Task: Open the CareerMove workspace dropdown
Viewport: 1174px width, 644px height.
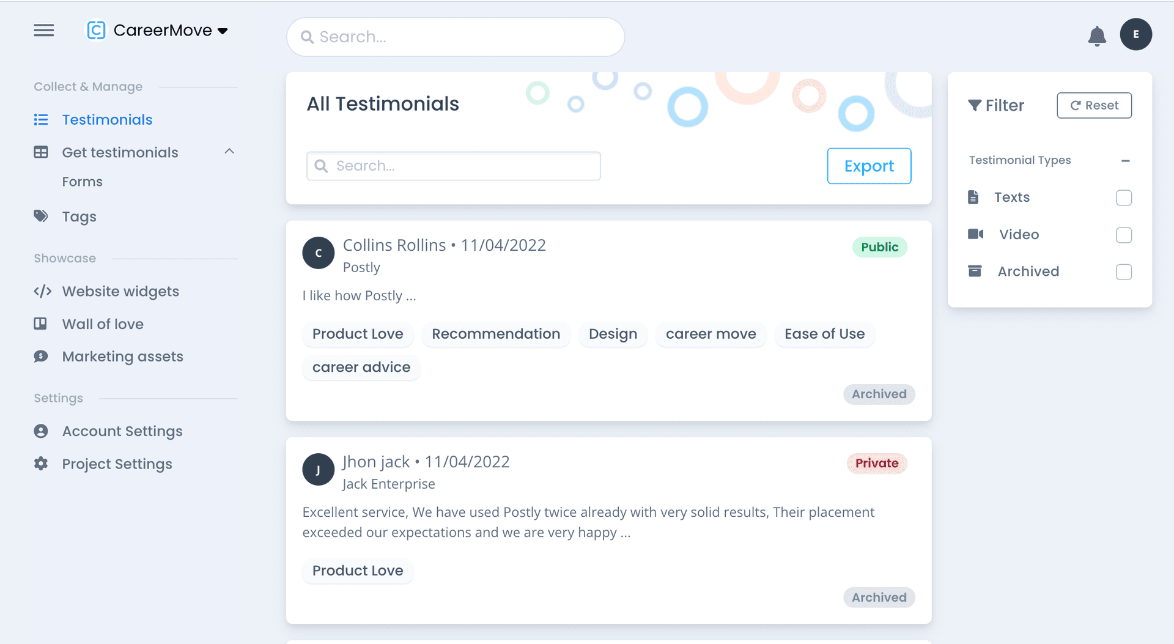Action: click(x=223, y=30)
